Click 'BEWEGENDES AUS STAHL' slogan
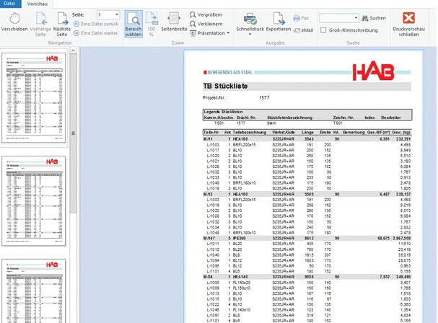438x323 pixels. point(230,73)
